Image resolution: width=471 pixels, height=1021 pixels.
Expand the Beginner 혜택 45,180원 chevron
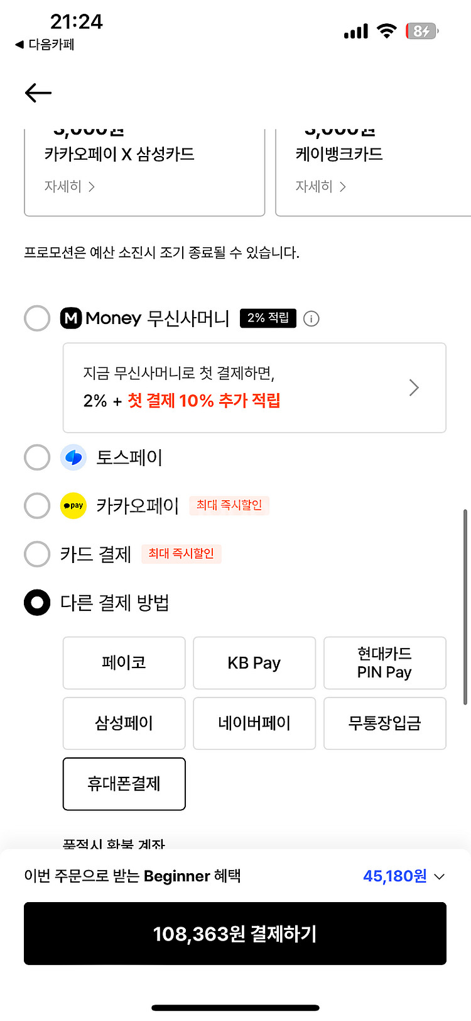coord(440,877)
